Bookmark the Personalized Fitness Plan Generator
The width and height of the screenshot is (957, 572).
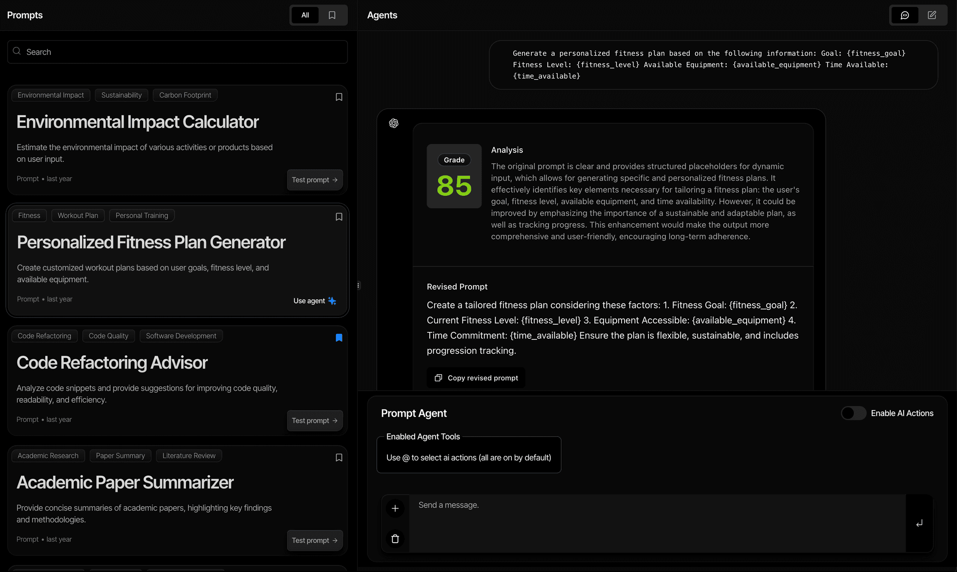click(x=339, y=217)
